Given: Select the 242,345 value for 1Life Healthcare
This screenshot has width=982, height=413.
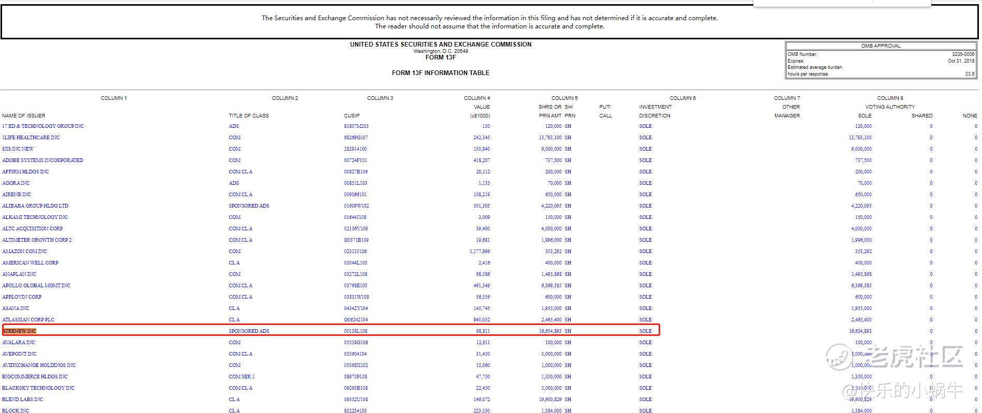Looking at the screenshot, I should [x=482, y=138].
